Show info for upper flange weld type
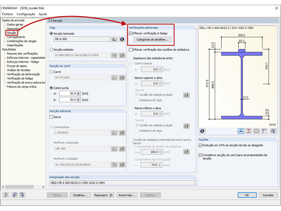The width and height of the screenshot is (281, 211). click(186, 95)
